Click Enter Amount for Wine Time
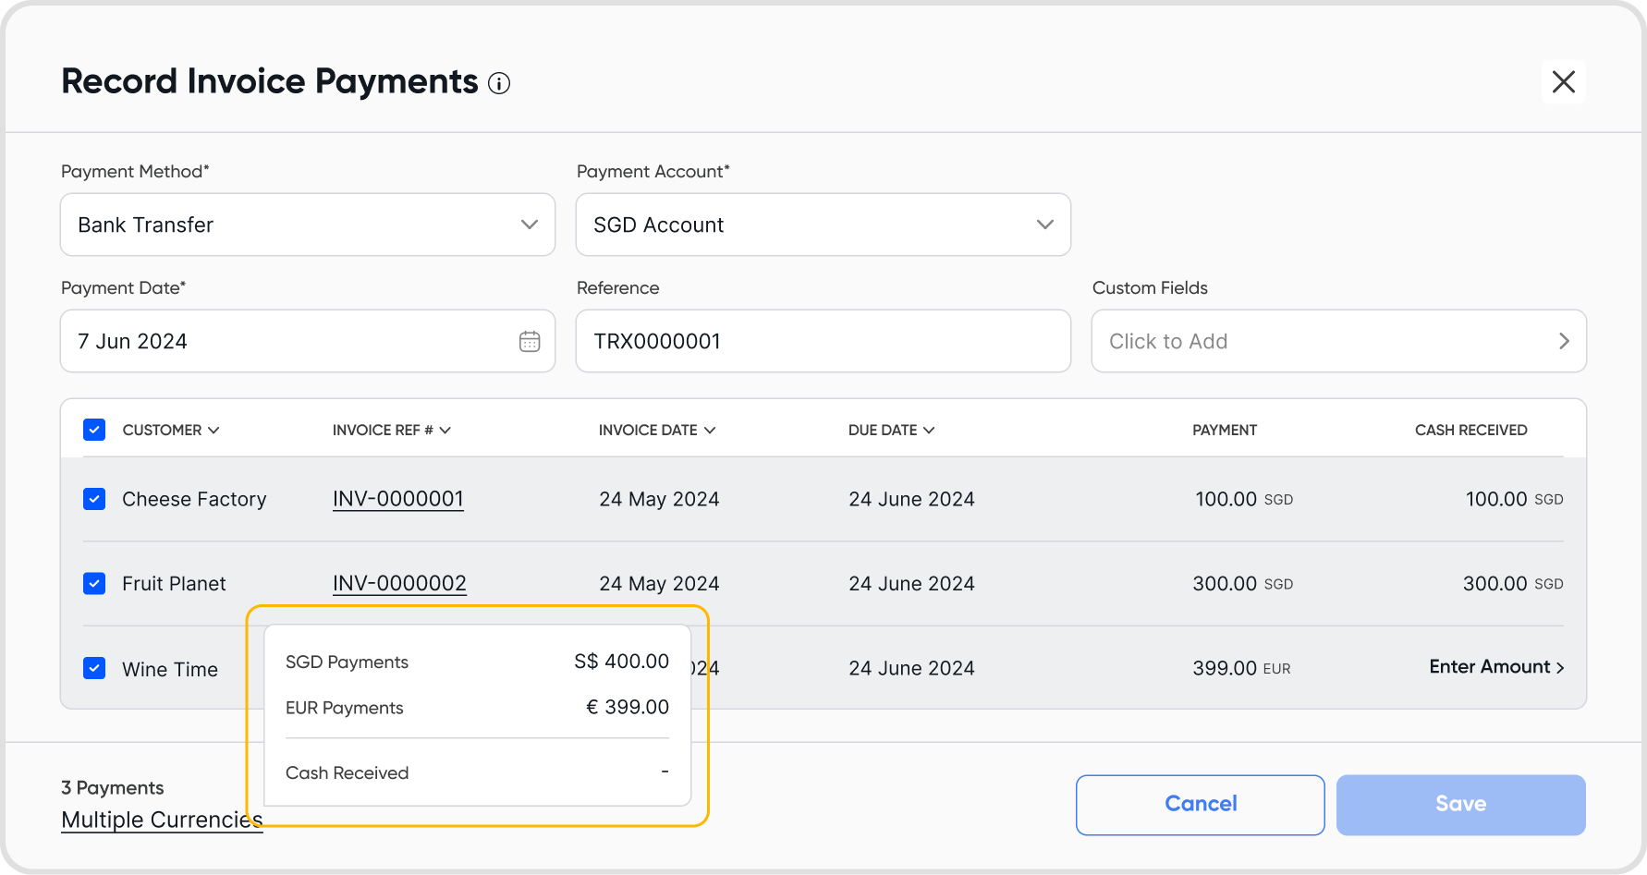The width and height of the screenshot is (1647, 875). point(1495,667)
